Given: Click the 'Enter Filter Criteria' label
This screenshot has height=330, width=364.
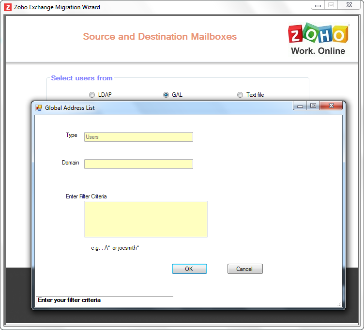Looking at the screenshot, I should (x=86, y=196).
